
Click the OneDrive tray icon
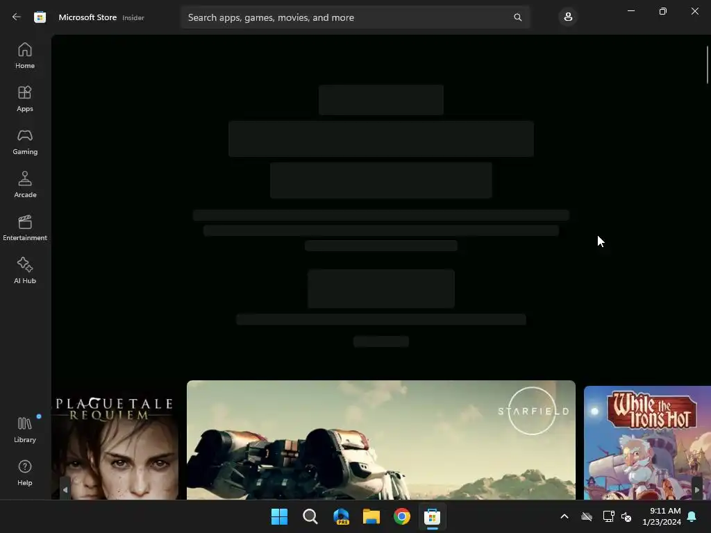point(587,516)
